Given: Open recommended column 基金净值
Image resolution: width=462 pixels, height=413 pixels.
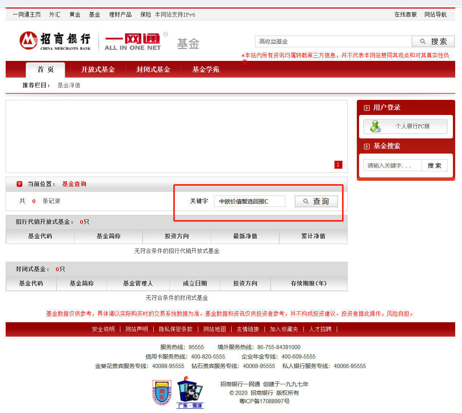Looking at the screenshot, I should 69,85.
